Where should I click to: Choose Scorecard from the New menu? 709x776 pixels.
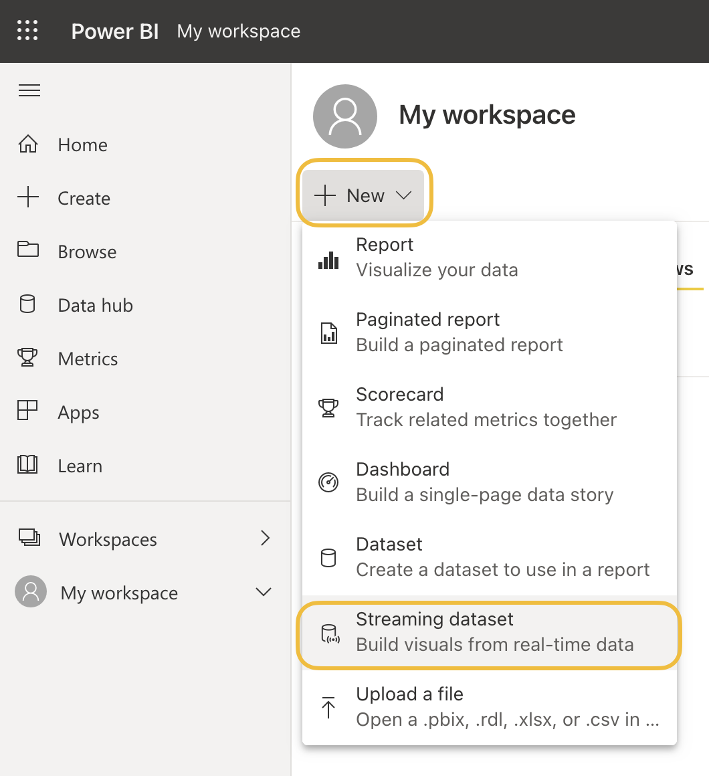tap(399, 395)
